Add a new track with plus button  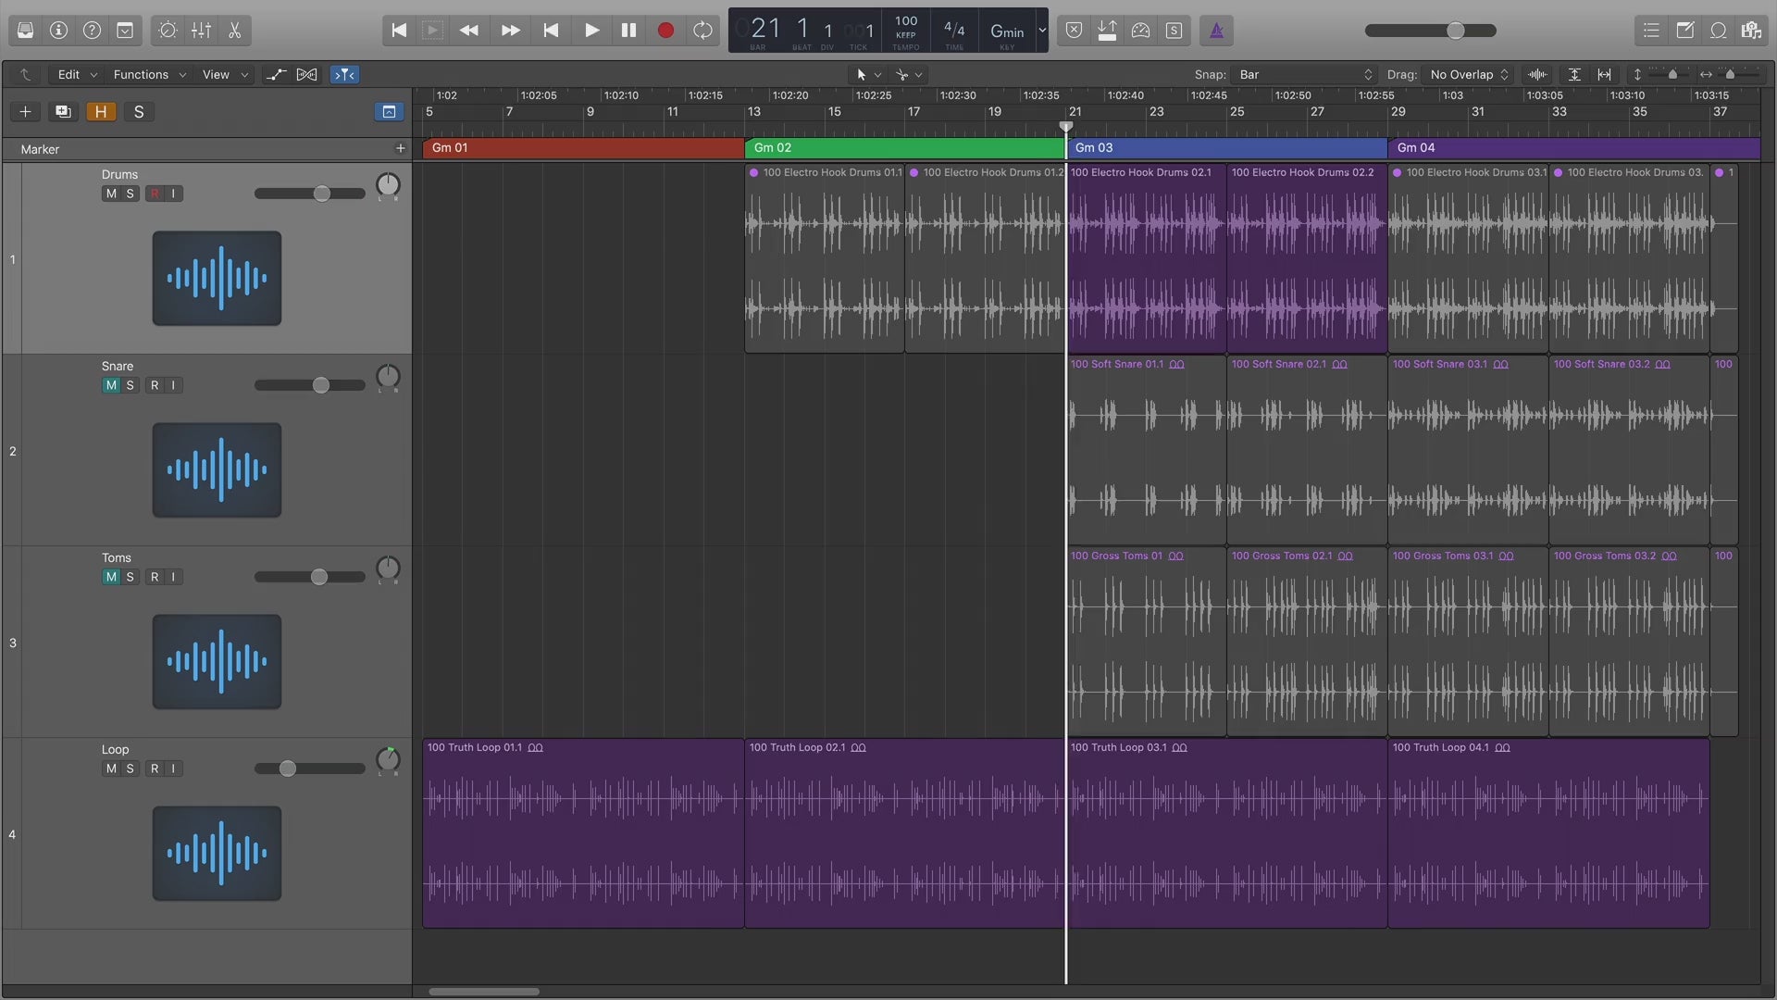25,112
